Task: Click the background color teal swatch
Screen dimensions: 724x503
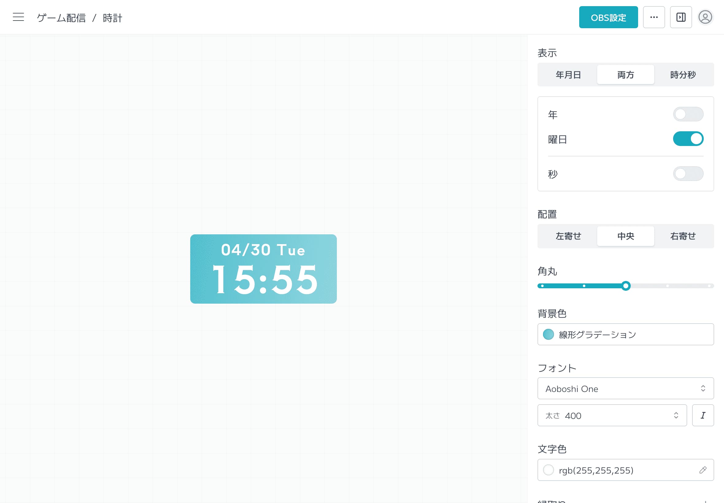Action: (548, 334)
